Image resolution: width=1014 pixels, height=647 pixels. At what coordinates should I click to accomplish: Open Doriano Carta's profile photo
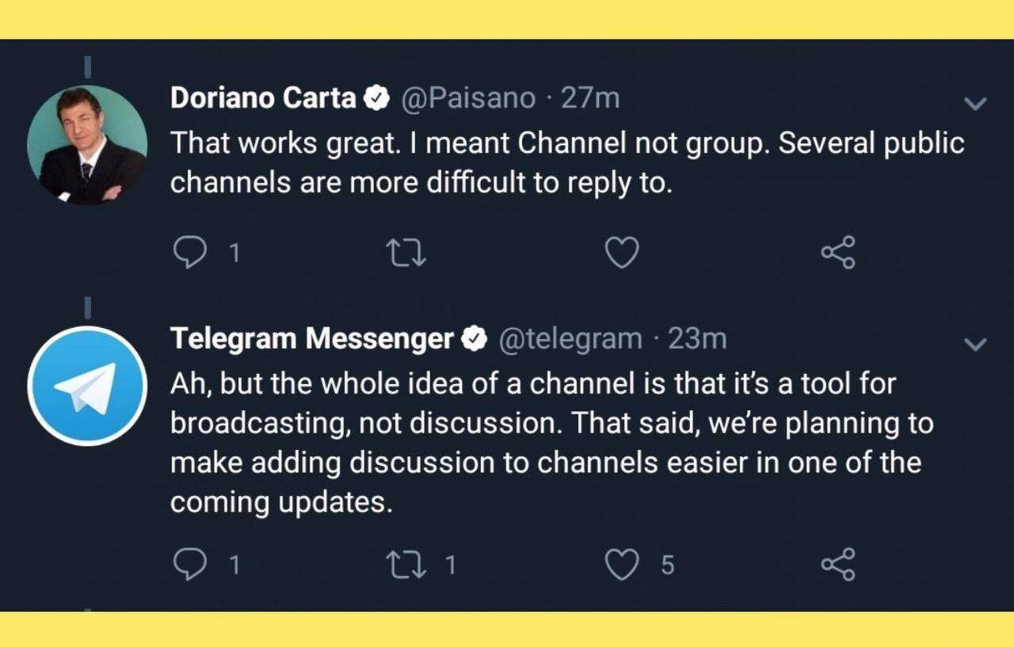click(x=87, y=145)
